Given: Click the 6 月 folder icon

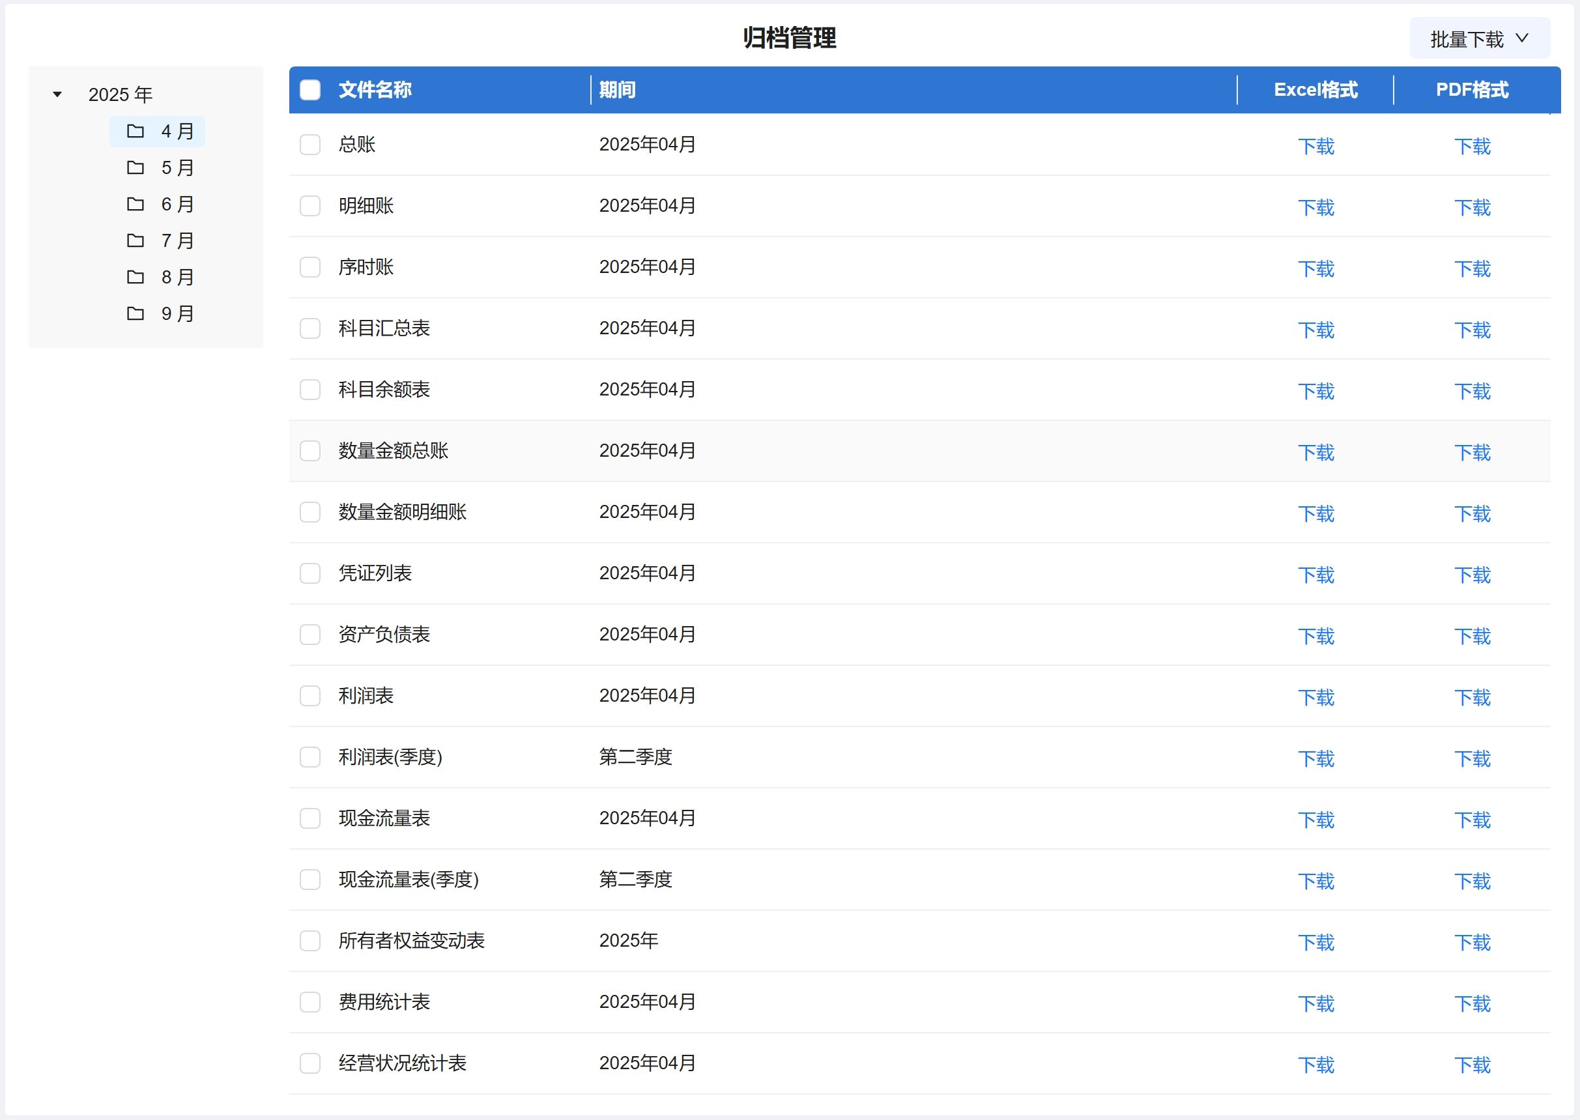Looking at the screenshot, I should click(135, 204).
